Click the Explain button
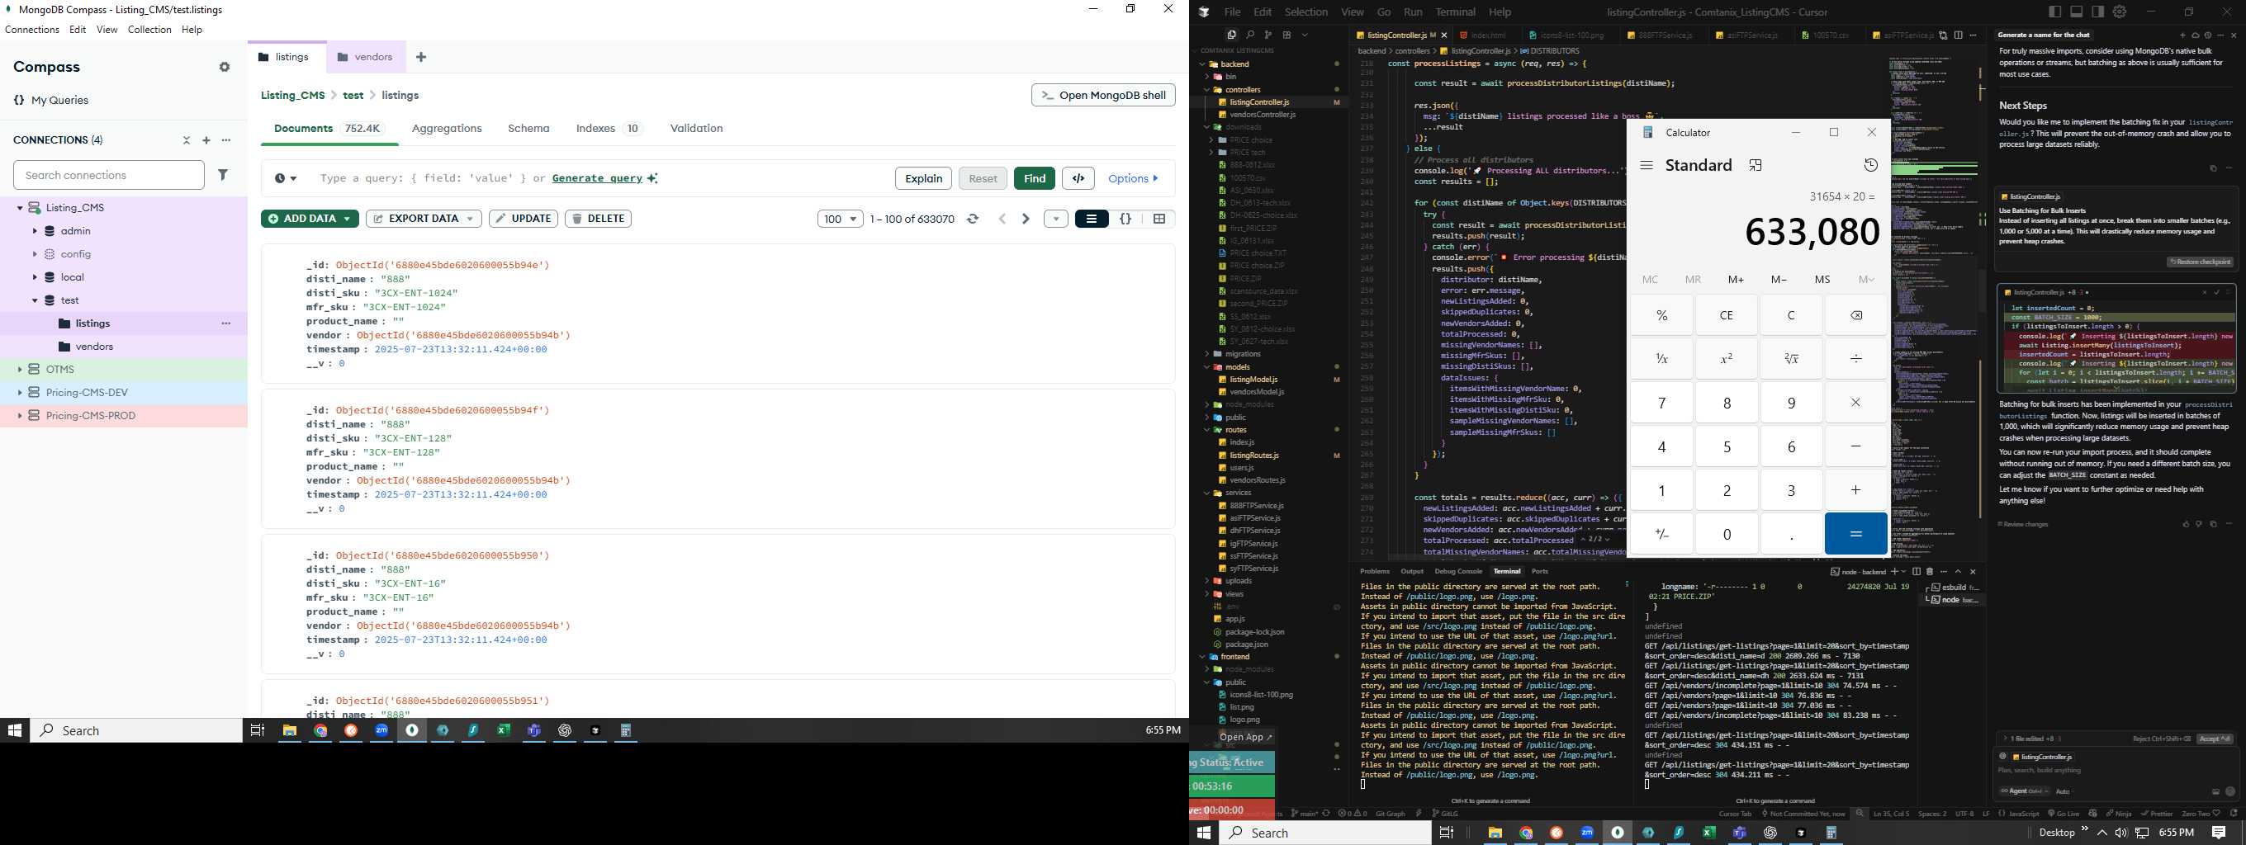Viewport: 2246px width, 845px height. point(923,178)
